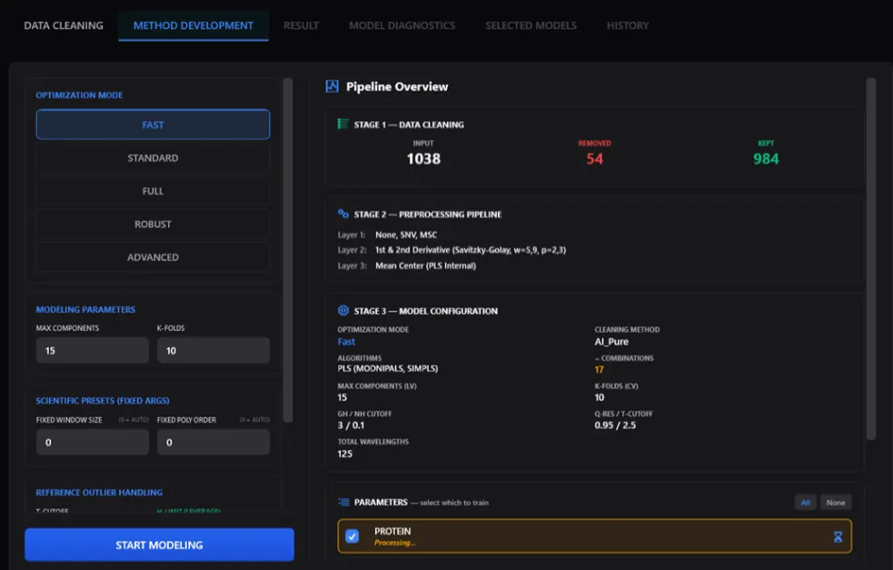Select the STANDARD optimization mode
The image size is (893, 570).
point(153,158)
